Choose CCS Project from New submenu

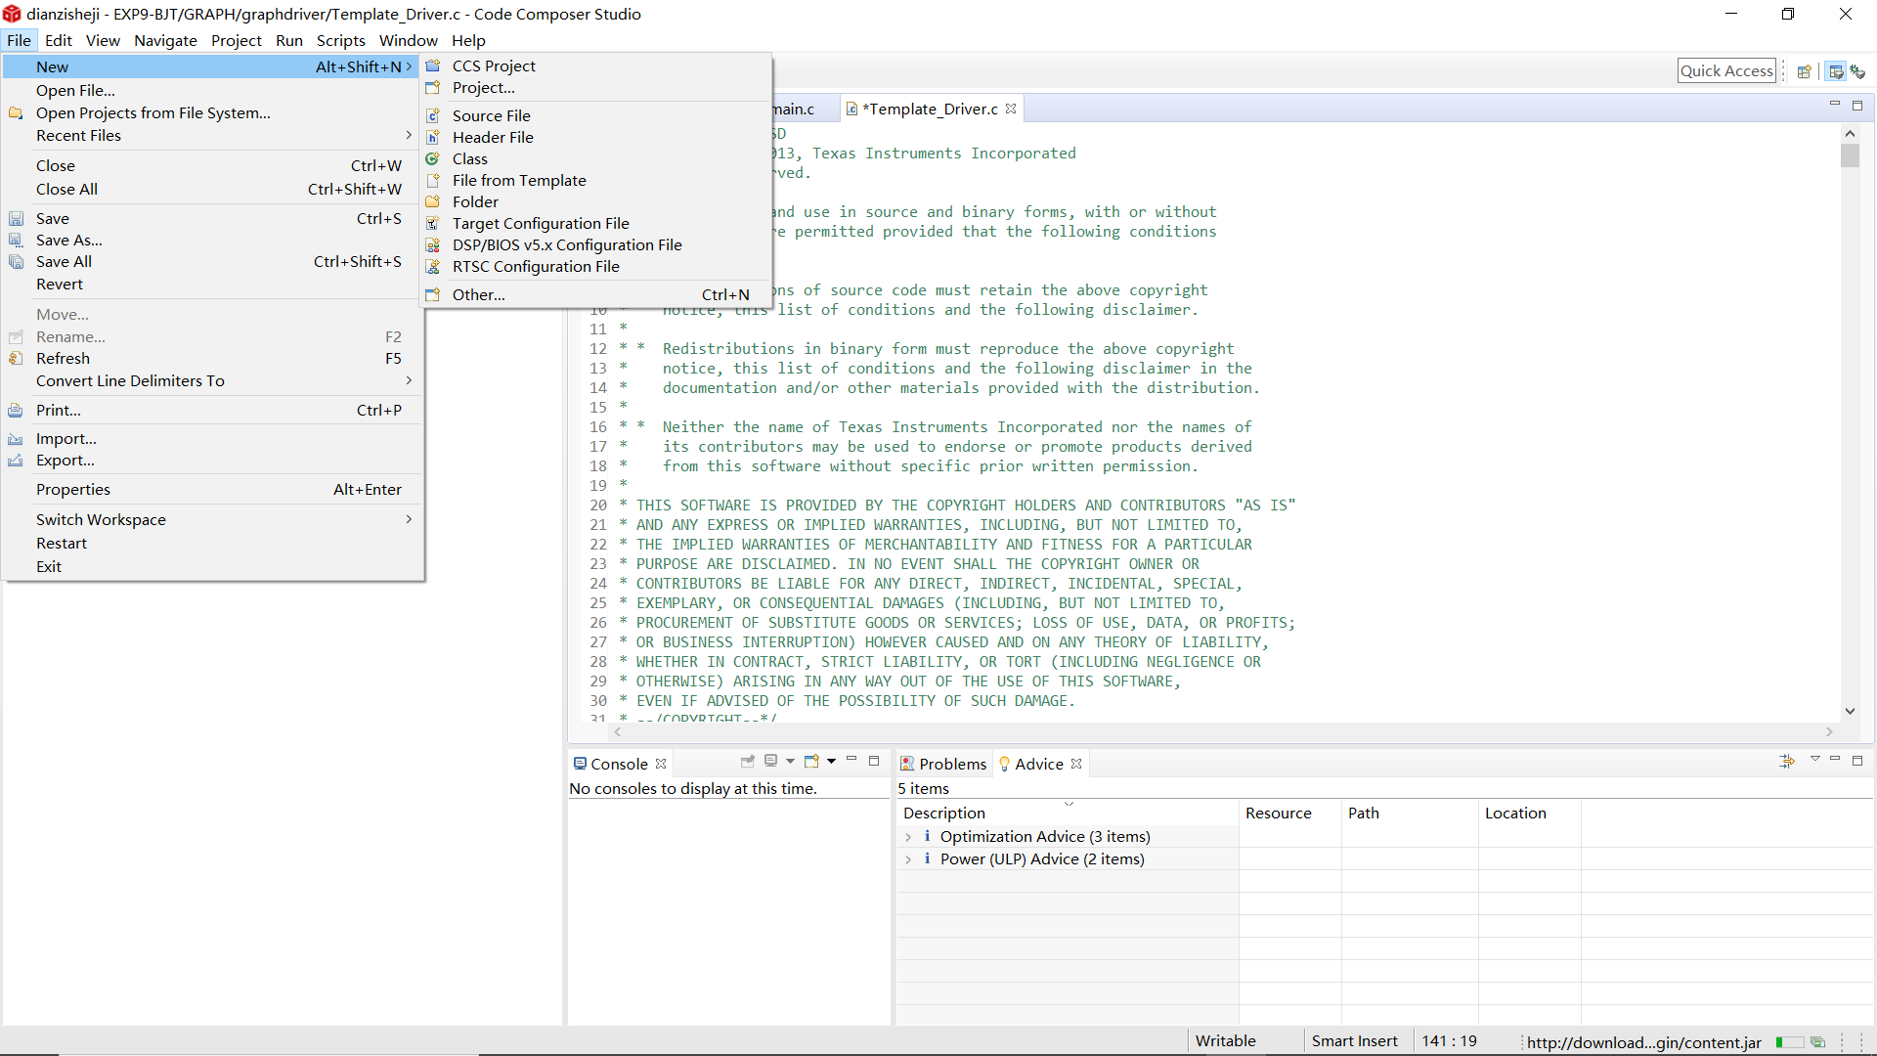pos(494,66)
